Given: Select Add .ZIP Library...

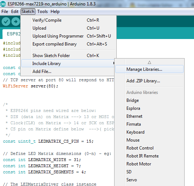Looking at the screenshot, I should point(149,81).
